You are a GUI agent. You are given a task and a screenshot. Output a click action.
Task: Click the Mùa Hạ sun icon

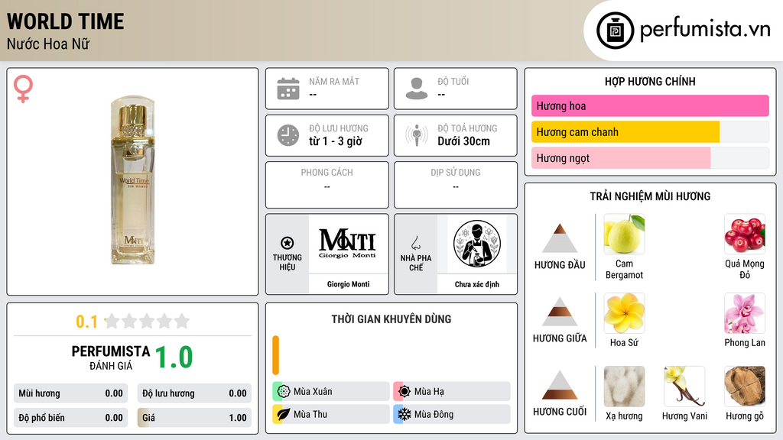[x=404, y=392]
